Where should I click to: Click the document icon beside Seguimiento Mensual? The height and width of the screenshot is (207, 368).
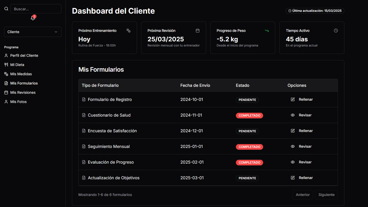[84, 146]
